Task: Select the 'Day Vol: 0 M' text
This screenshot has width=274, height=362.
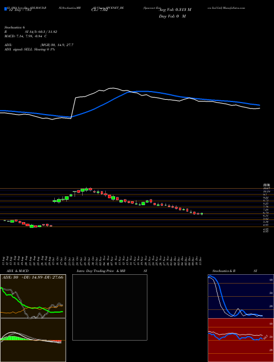Action: tap(172, 16)
